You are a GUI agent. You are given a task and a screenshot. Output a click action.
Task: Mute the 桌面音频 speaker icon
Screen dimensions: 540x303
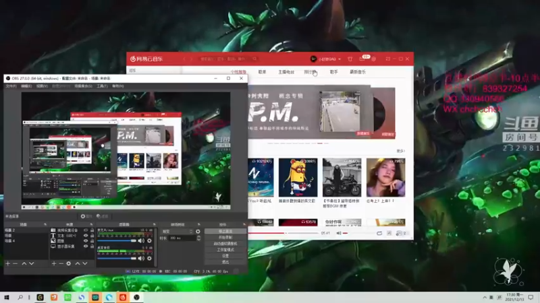(141, 258)
